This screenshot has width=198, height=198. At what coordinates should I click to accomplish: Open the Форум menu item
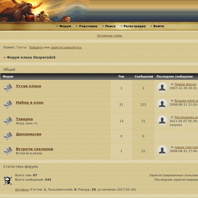[x=65, y=26]
